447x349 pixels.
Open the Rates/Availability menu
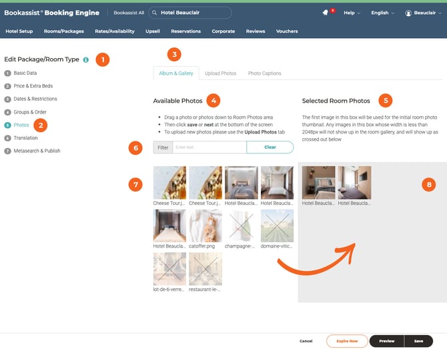pyautogui.click(x=114, y=31)
